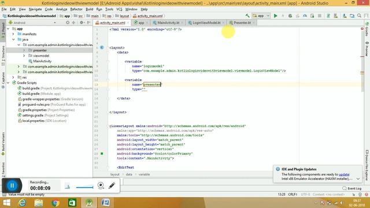Click the data breadcrumb below editor

[129, 174]
